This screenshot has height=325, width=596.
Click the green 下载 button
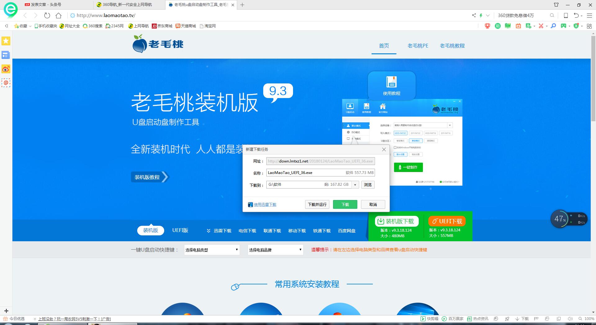[345, 204]
